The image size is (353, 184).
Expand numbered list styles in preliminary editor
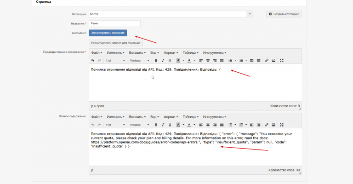tap(246, 61)
